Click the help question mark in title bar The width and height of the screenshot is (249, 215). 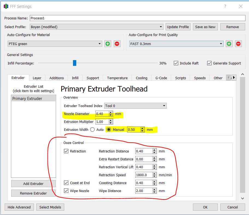tap(225, 6)
